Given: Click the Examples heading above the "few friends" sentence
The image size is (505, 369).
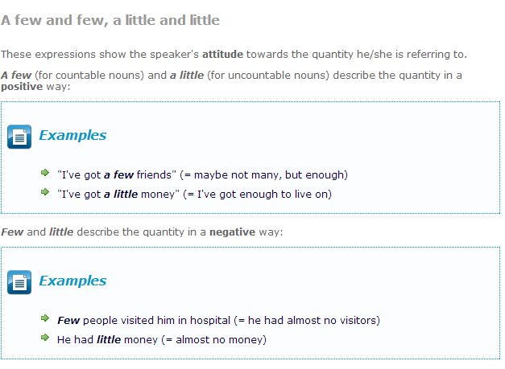Looking at the screenshot, I should coord(72,135).
